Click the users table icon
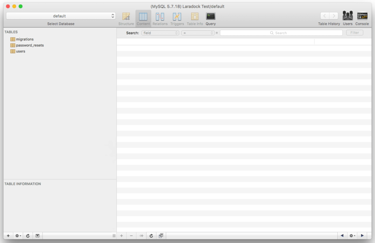The height and width of the screenshot is (243, 375). [x=13, y=51]
